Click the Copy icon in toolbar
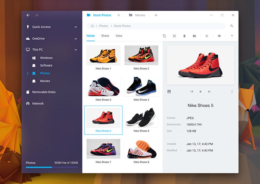This screenshot has height=184, width=260. (x=164, y=36)
